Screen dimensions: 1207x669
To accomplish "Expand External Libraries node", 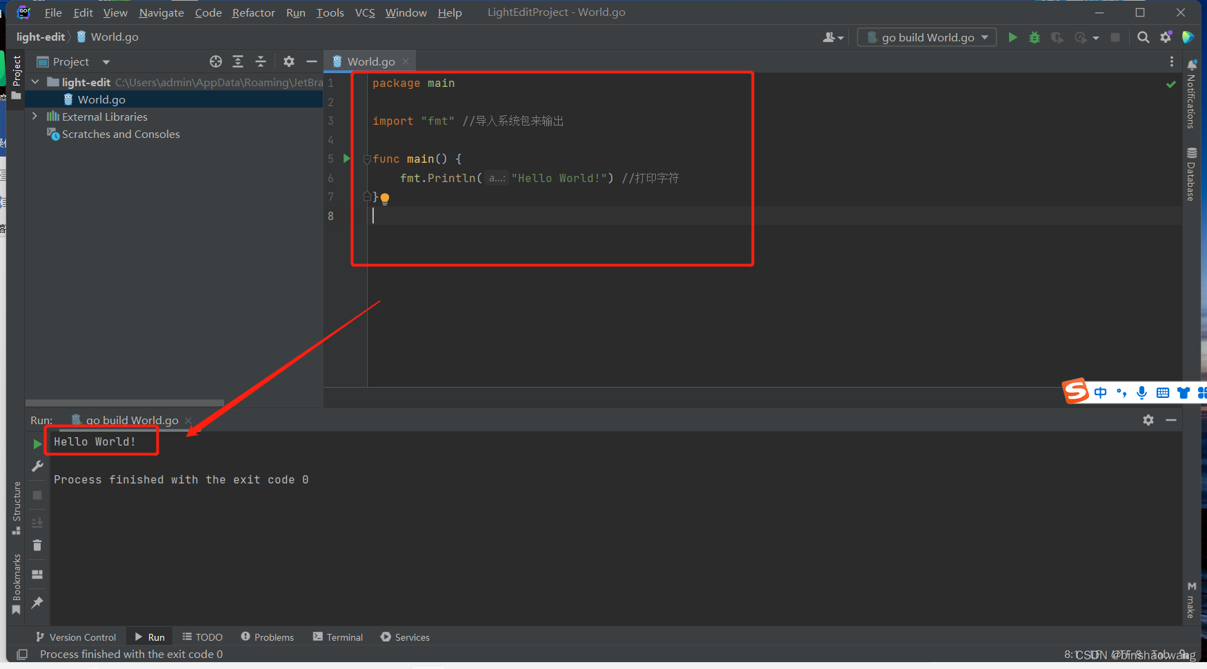I will coord(35,117).
